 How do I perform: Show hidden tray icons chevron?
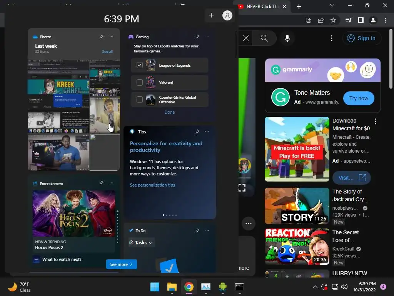[x=315, y=287]
